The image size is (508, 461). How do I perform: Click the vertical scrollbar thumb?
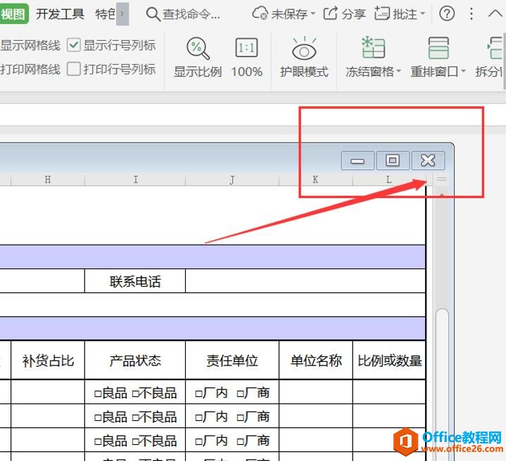tap(442, 384)
